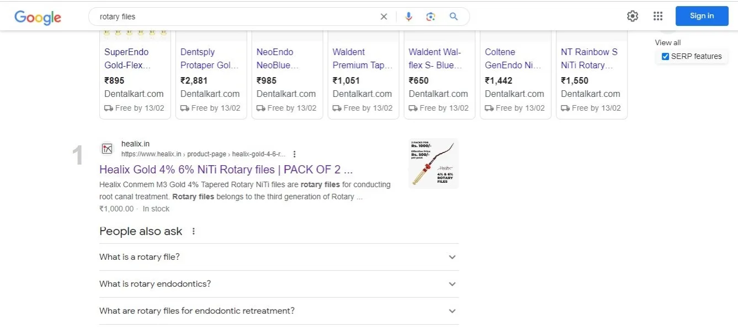Click the ₹985 price text
Screen dimensions: 738x327
[267, 80]
